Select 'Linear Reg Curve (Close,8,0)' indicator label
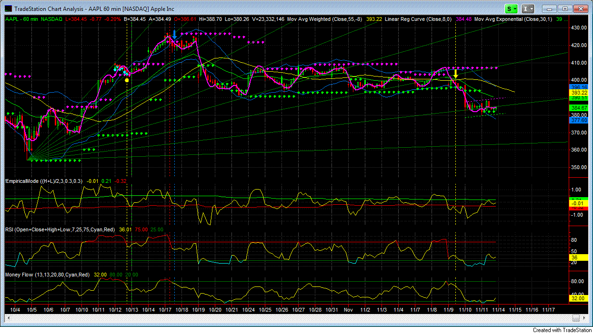Viewport: 593px width, 333px height. tap(419, 19)
